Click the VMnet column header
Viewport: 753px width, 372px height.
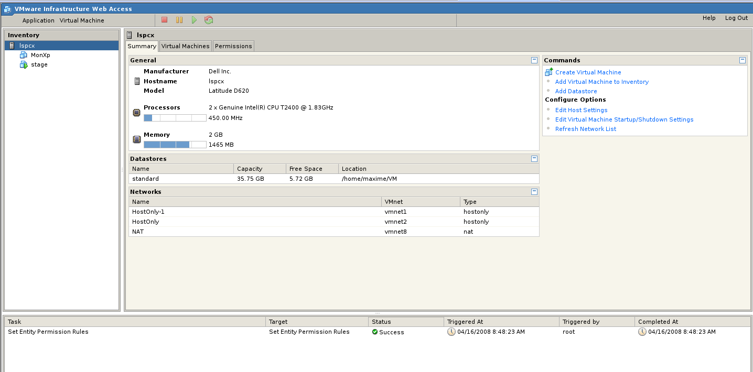421,202
